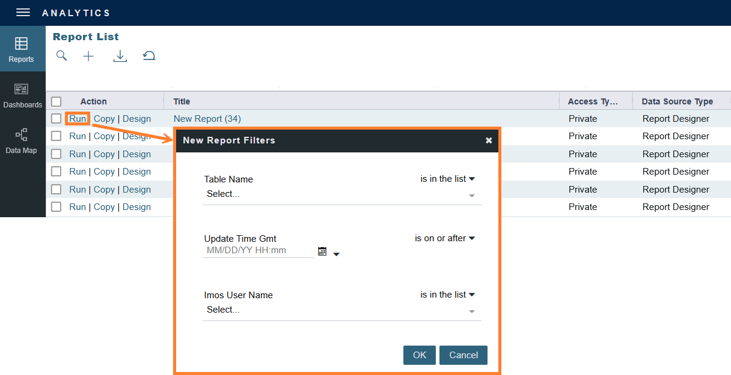Screen dimensions: 731x375
Task: Check the last report row checkbox
Action: pos(57,207)
